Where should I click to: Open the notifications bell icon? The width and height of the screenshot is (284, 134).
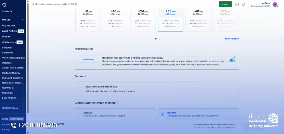click(x=244, y=4)
